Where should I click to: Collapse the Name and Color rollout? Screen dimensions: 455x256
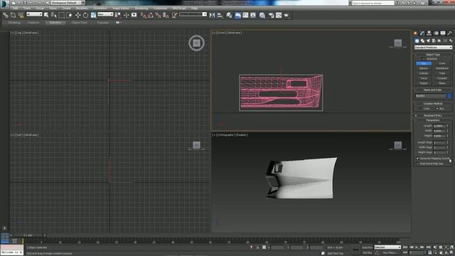pyautogui.click(x=433, y=90)
